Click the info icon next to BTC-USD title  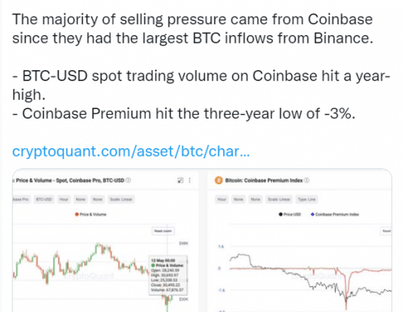[128, 180]
